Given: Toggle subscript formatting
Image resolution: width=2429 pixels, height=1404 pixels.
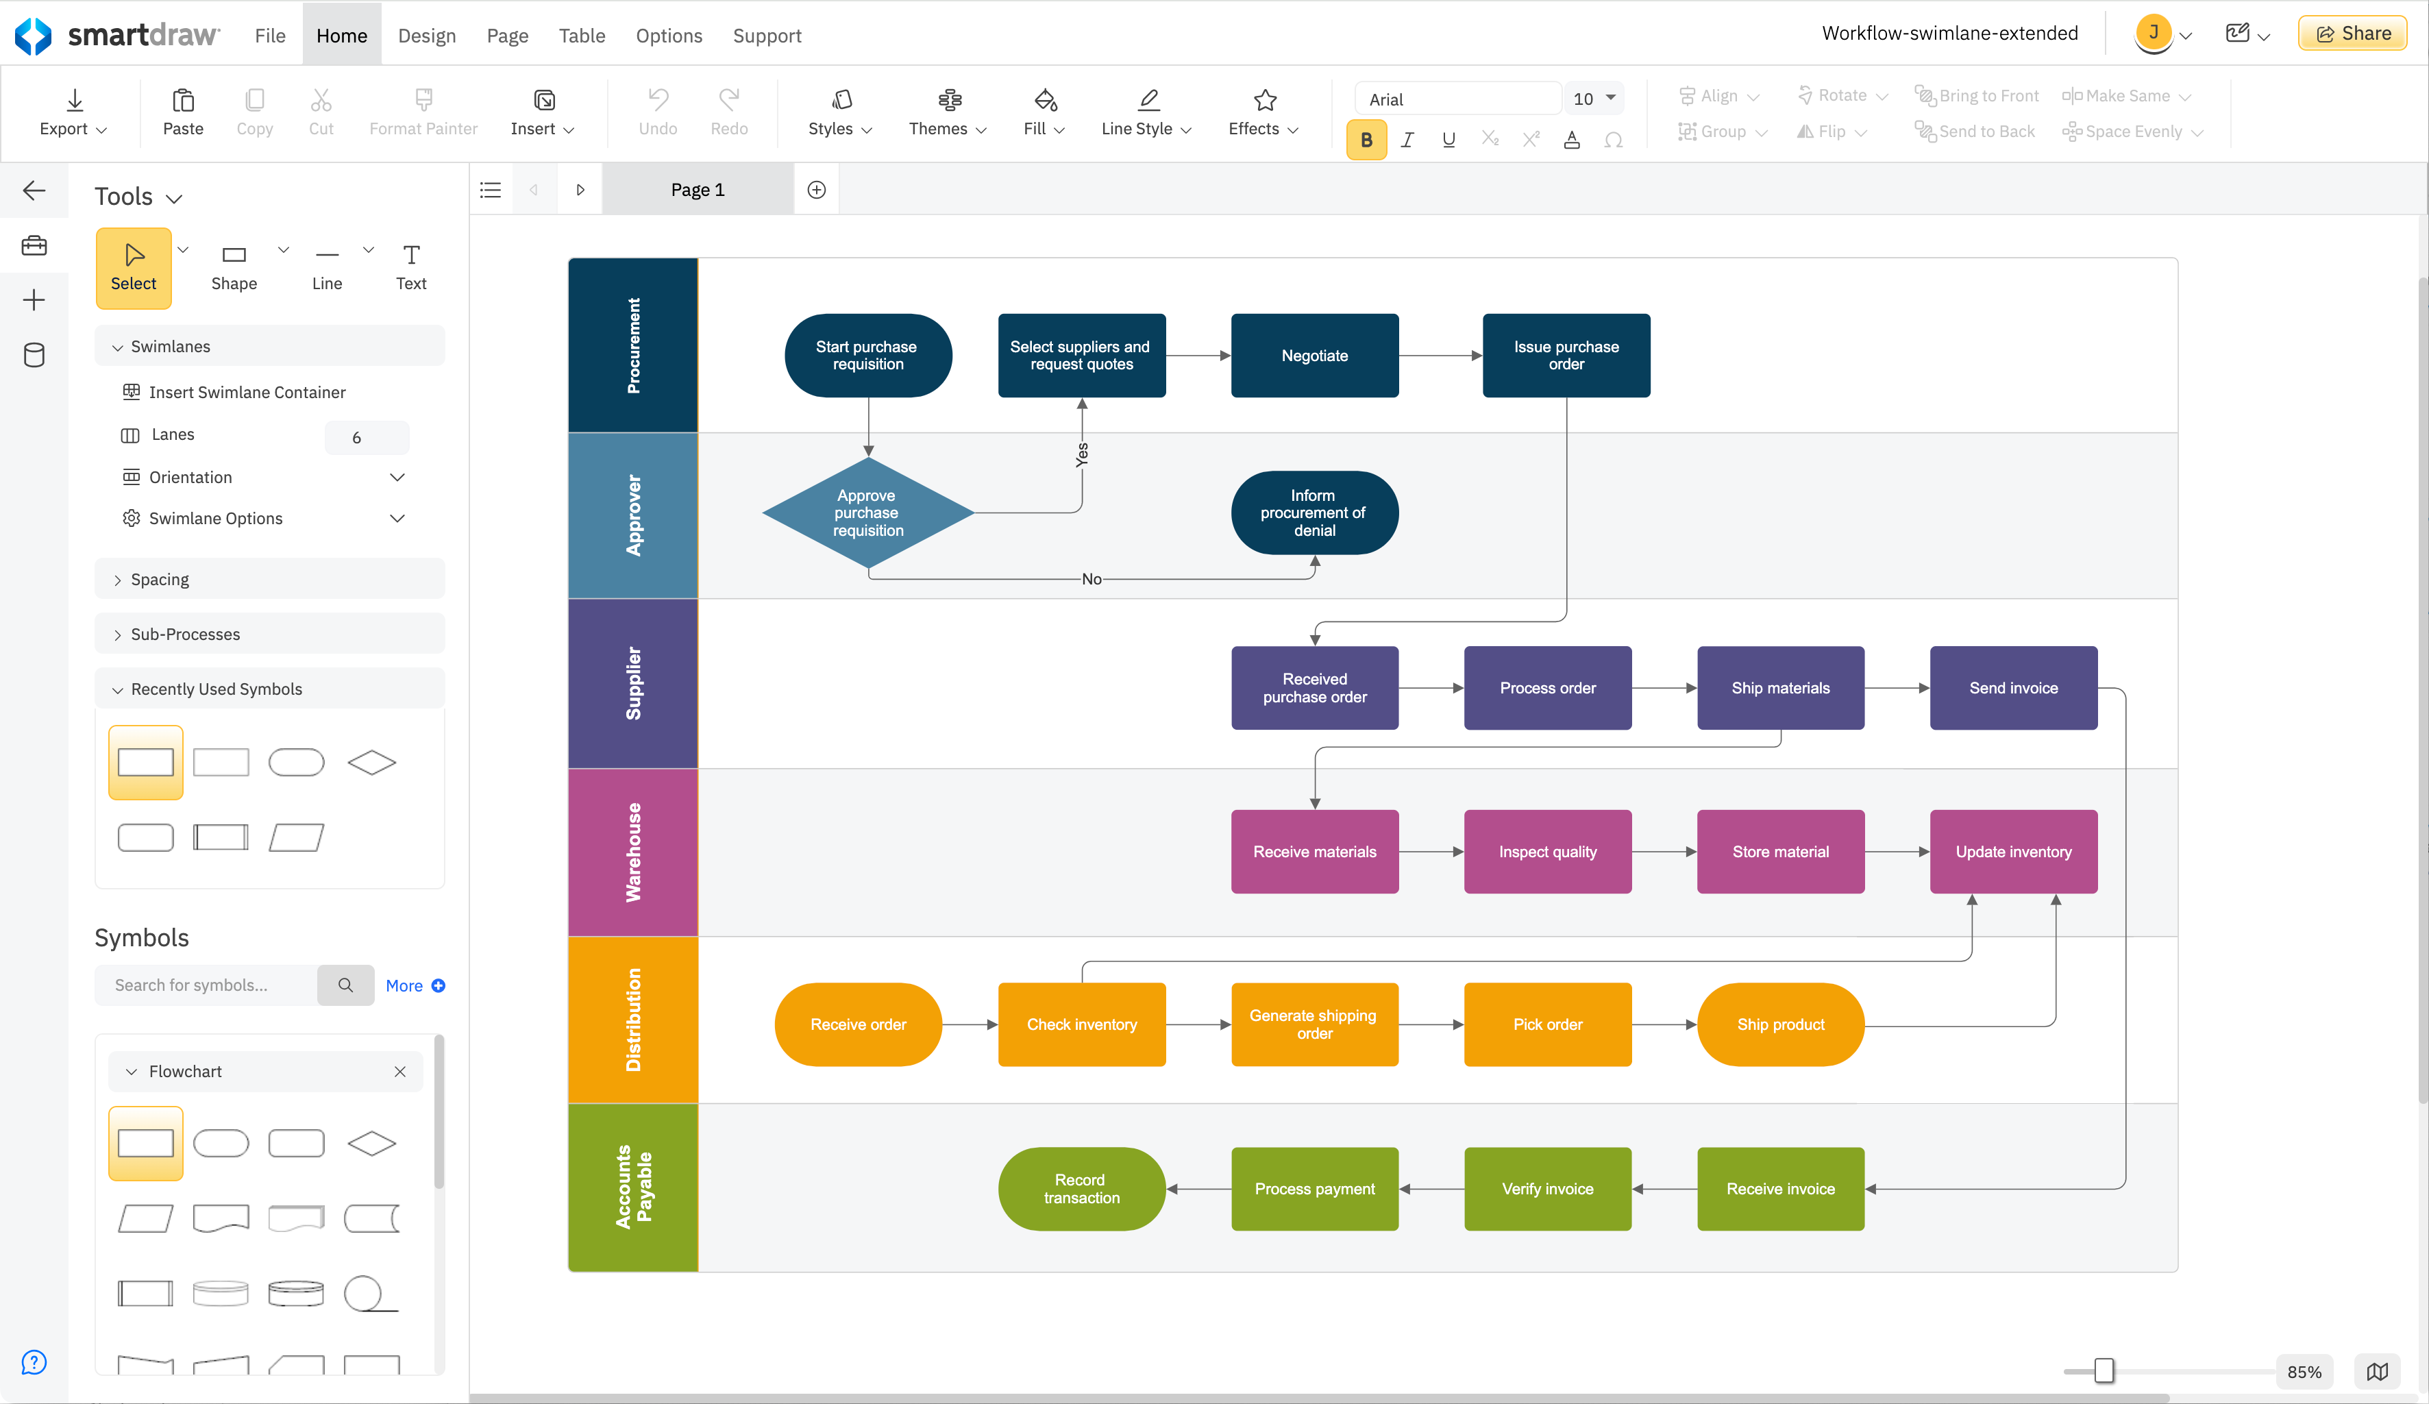Looking at the screenshot, I should (x=1490, y=139).
